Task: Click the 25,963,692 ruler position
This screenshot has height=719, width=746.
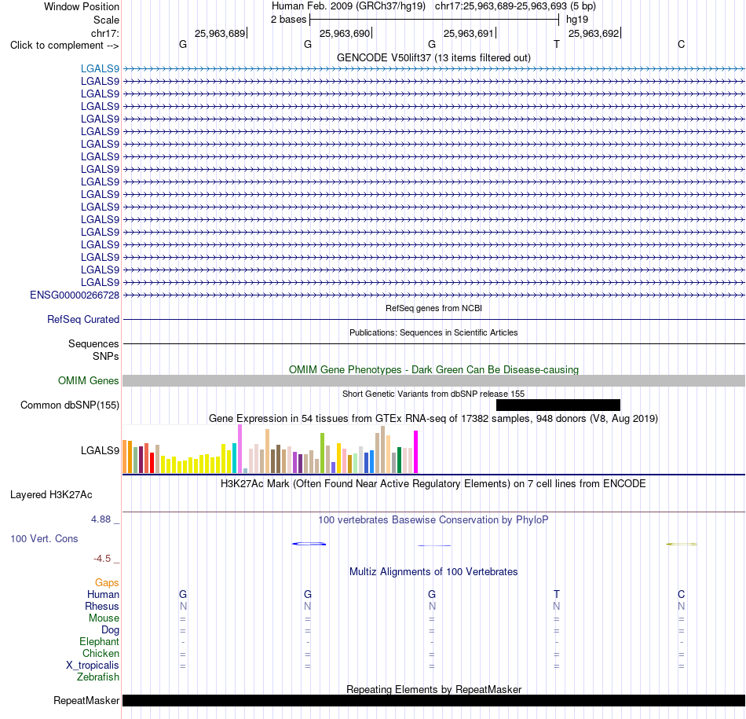Action: click(594, 33)
